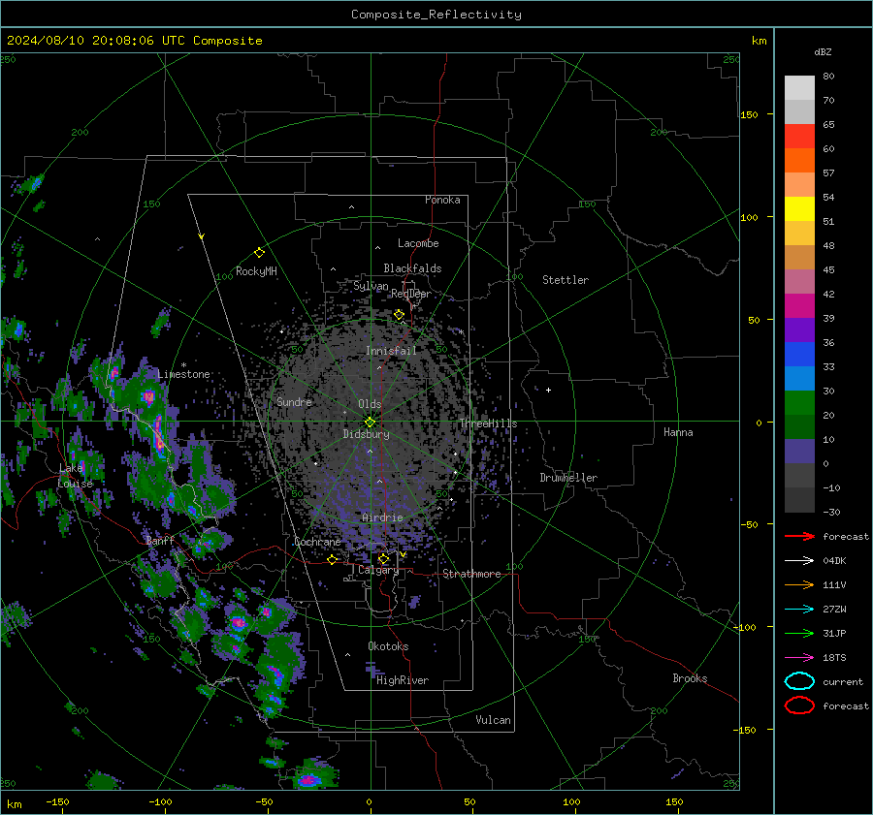Click the yellow diamond marker near Cochrane

click(x=332, y=559)
